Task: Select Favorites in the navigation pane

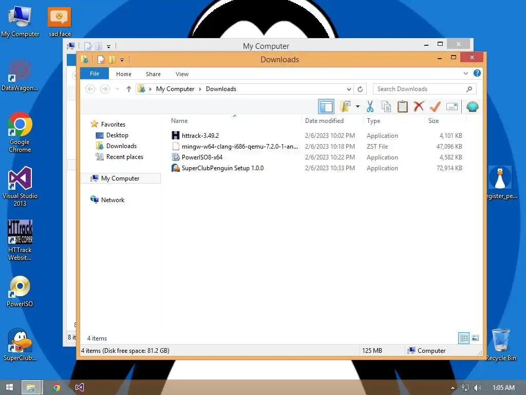Action: pos(113,124)
